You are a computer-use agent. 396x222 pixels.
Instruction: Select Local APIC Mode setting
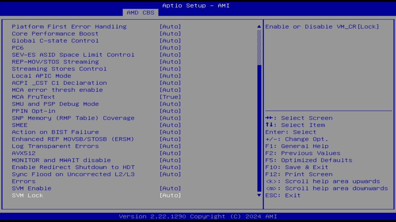41,76
